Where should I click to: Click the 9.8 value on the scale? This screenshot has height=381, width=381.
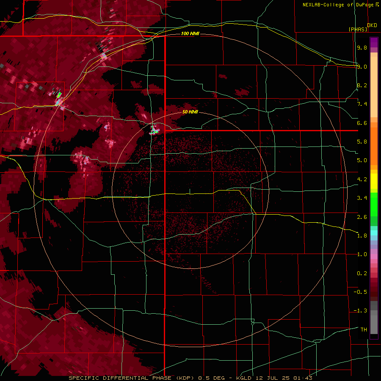pyautogui.click(x=362, y=47)
